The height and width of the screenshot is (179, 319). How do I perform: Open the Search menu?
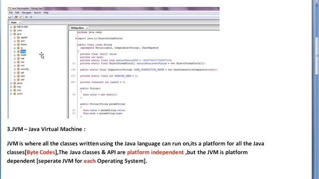click(37, 12)
